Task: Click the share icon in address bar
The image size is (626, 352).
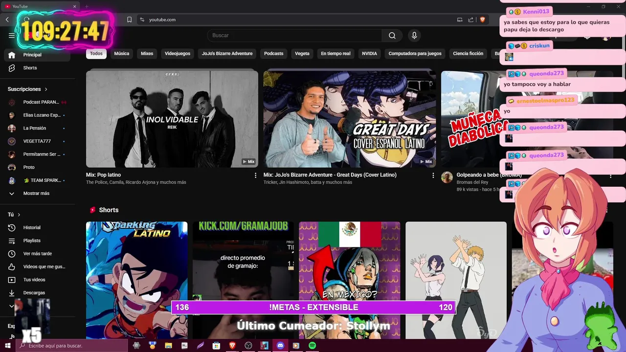Action: pos(470,20)
